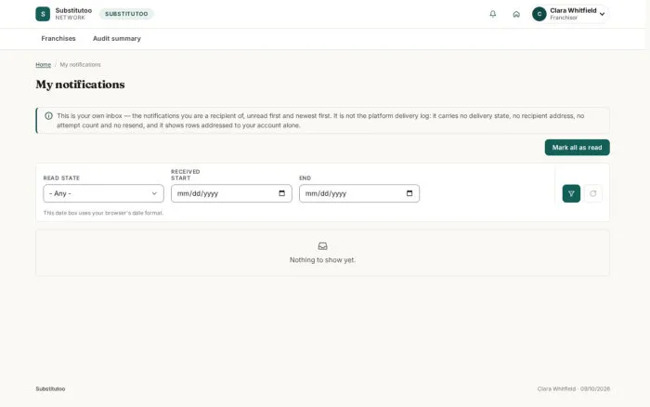Follow the Home breadcrumb link
This screenshot has height=407, width=650.
point(43,65)
